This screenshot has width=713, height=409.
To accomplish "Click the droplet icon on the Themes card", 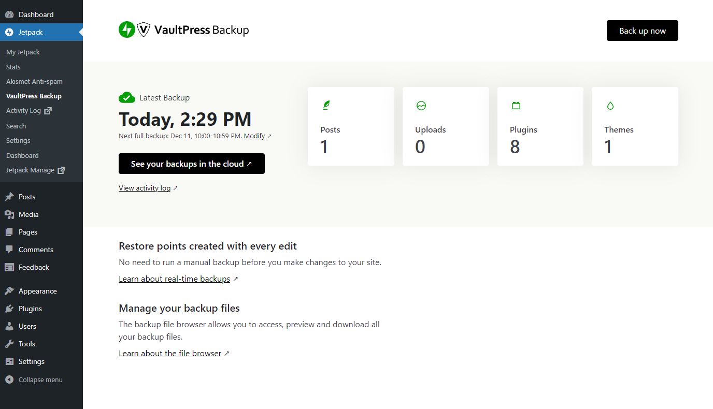I will click(610, 105).
